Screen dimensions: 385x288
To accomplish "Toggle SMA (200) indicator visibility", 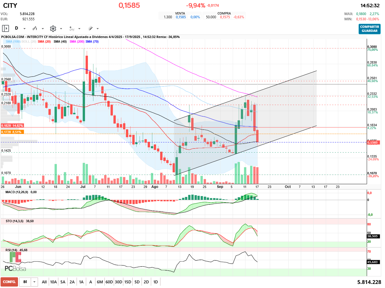I will (x=77, y=41).
